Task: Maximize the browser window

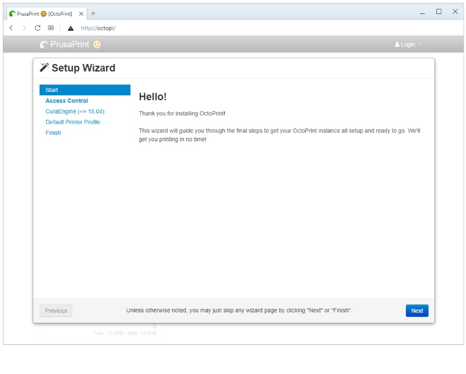Action: (x=439, y=12)
